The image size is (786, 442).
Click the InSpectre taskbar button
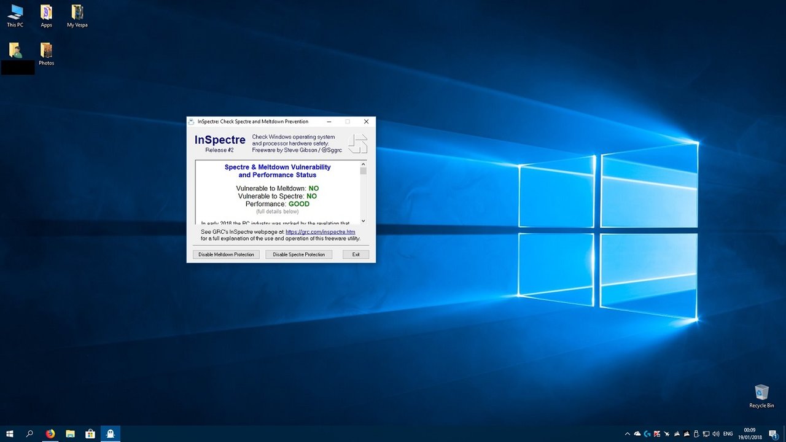tap(111, 434)
